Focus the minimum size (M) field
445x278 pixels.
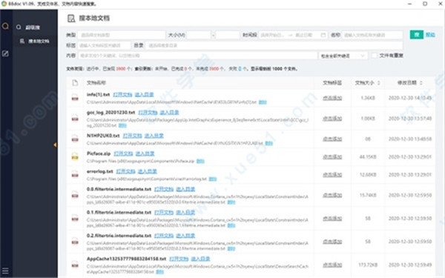[x=199, y=35]
